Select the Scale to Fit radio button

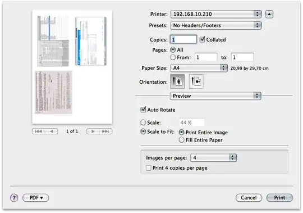(143, 132)
